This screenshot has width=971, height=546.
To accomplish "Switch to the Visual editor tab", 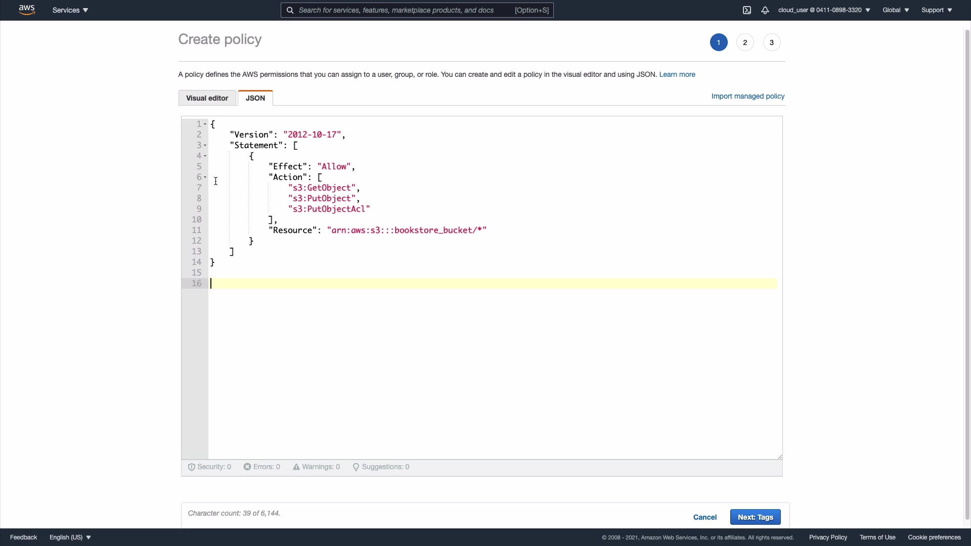I will 207,98.
